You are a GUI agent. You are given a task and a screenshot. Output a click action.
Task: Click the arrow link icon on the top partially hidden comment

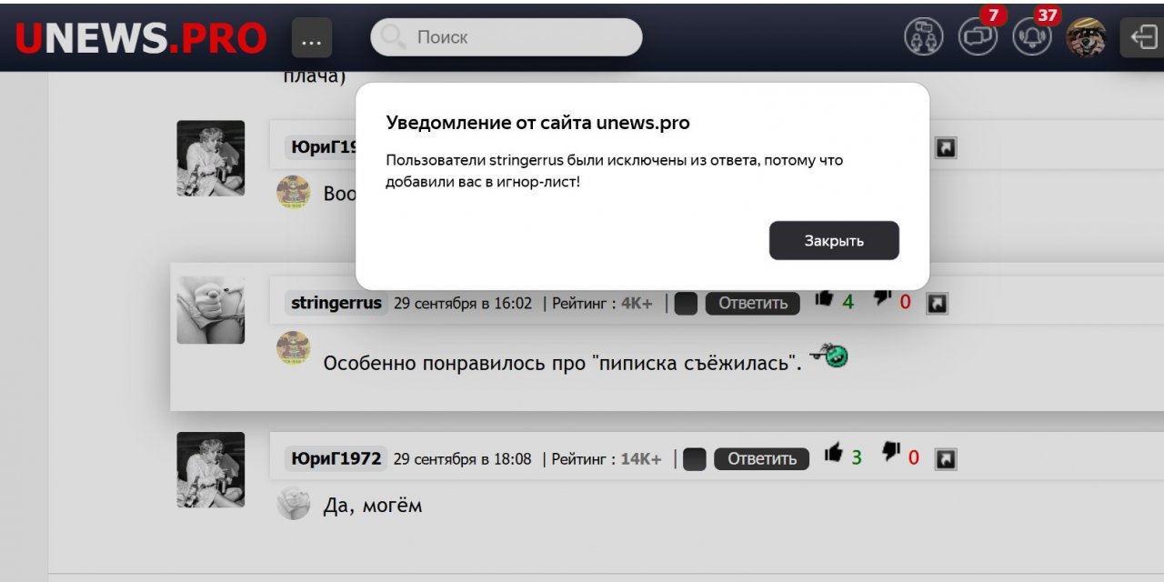pos(946,148)
